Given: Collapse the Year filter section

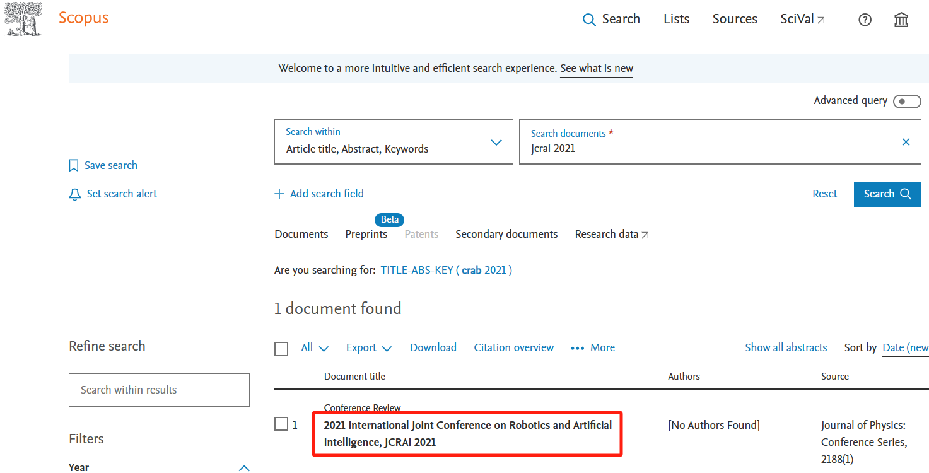Looking at the screenshot, I should 244,467.
